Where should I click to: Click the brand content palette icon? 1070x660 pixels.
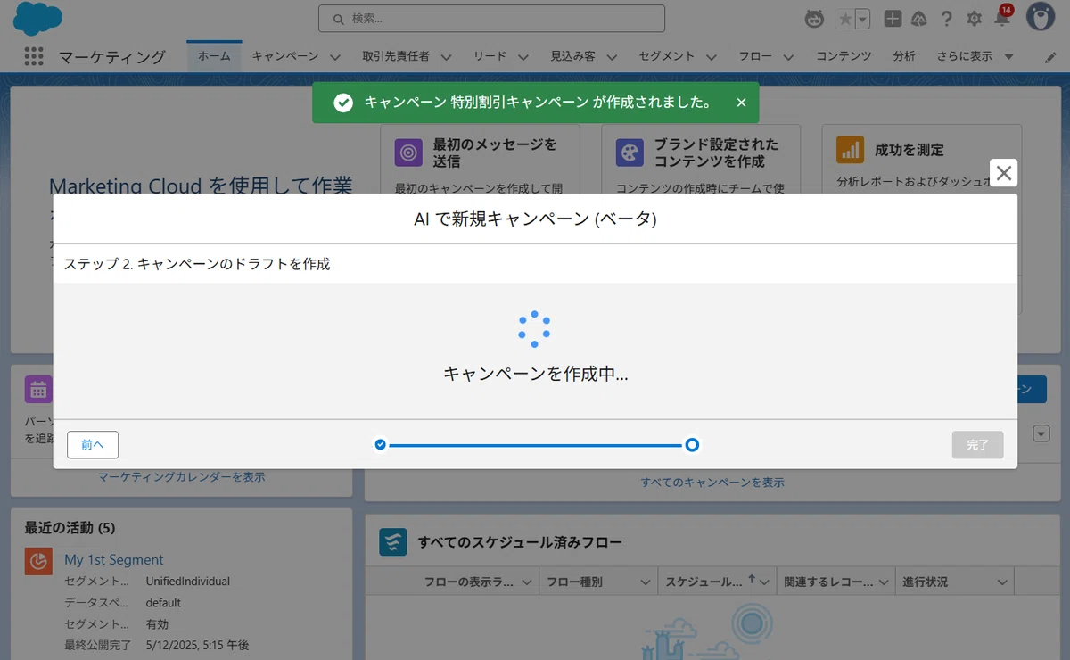click(x=630, y=152)
